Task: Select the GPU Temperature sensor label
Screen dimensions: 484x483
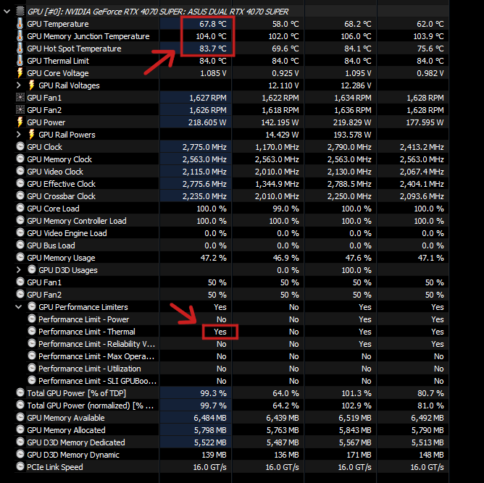Action: [x=58, y=24]
